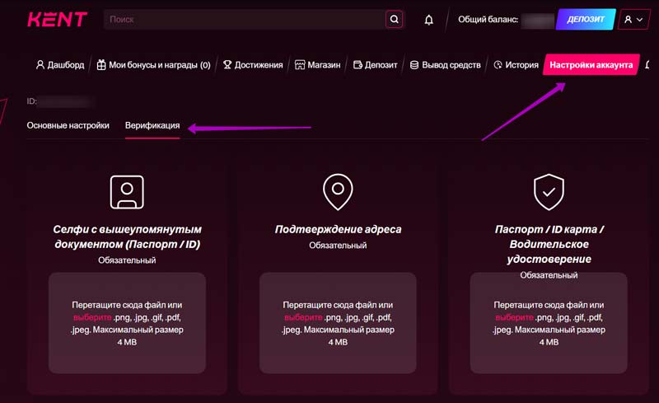This screenshot has height=403, width=659.
Task: Click the address location pin icon
Action: coord(337,191)
